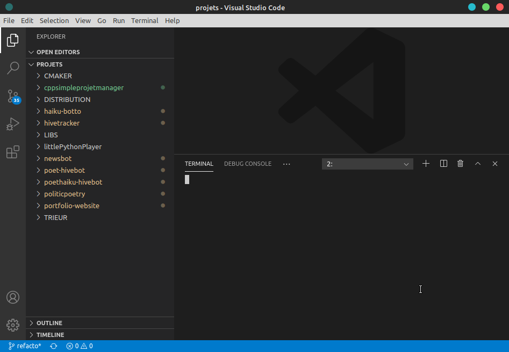The height and width of the screenshot is (352, 509).
Task: Expand the OUTLINE section
Action: pos(100,323)
